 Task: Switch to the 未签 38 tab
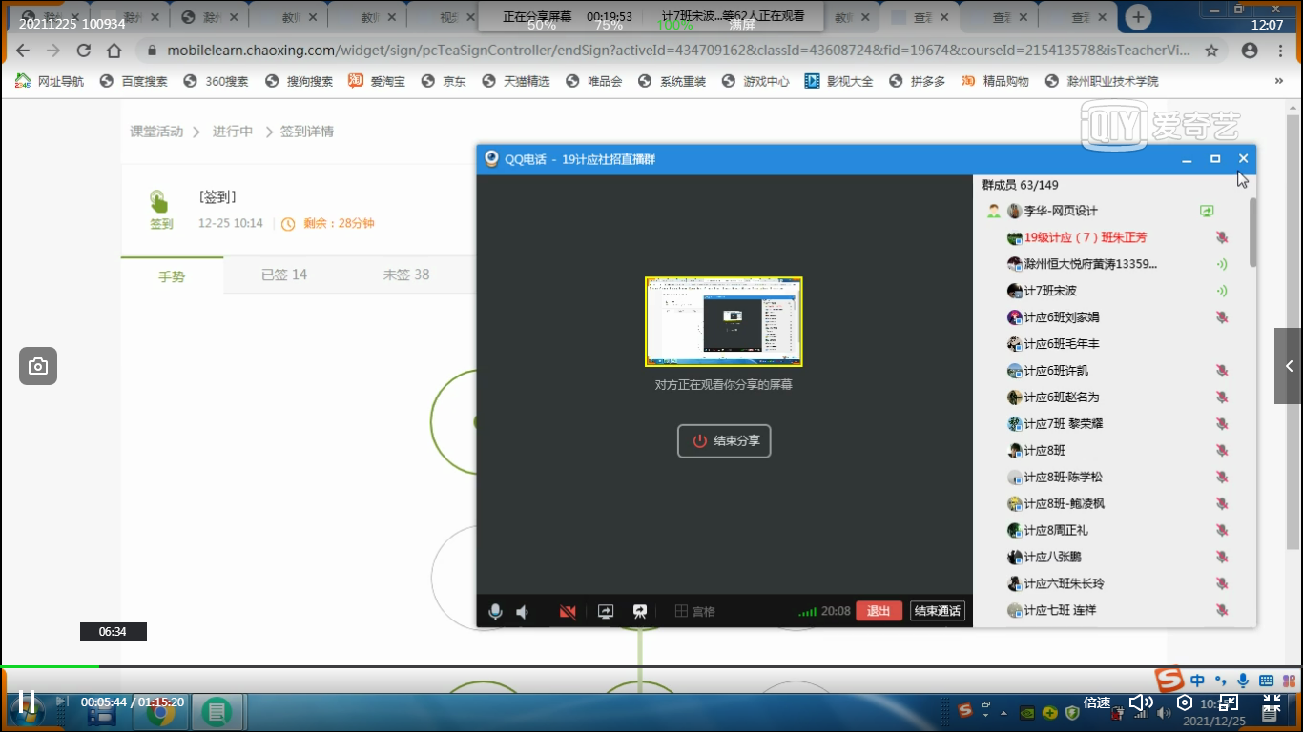406,274
